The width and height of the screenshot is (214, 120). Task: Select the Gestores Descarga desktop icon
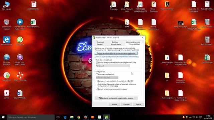point(7,60)
